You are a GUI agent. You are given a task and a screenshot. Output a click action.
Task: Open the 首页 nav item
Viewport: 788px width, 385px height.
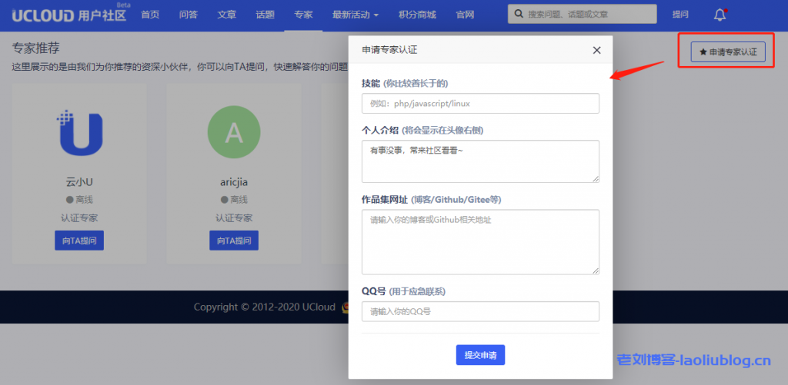point(151,15)
